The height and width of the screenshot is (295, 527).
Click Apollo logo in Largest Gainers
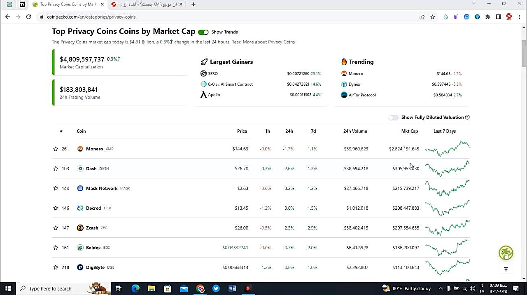pyautogui.click(x=203, y=95)
